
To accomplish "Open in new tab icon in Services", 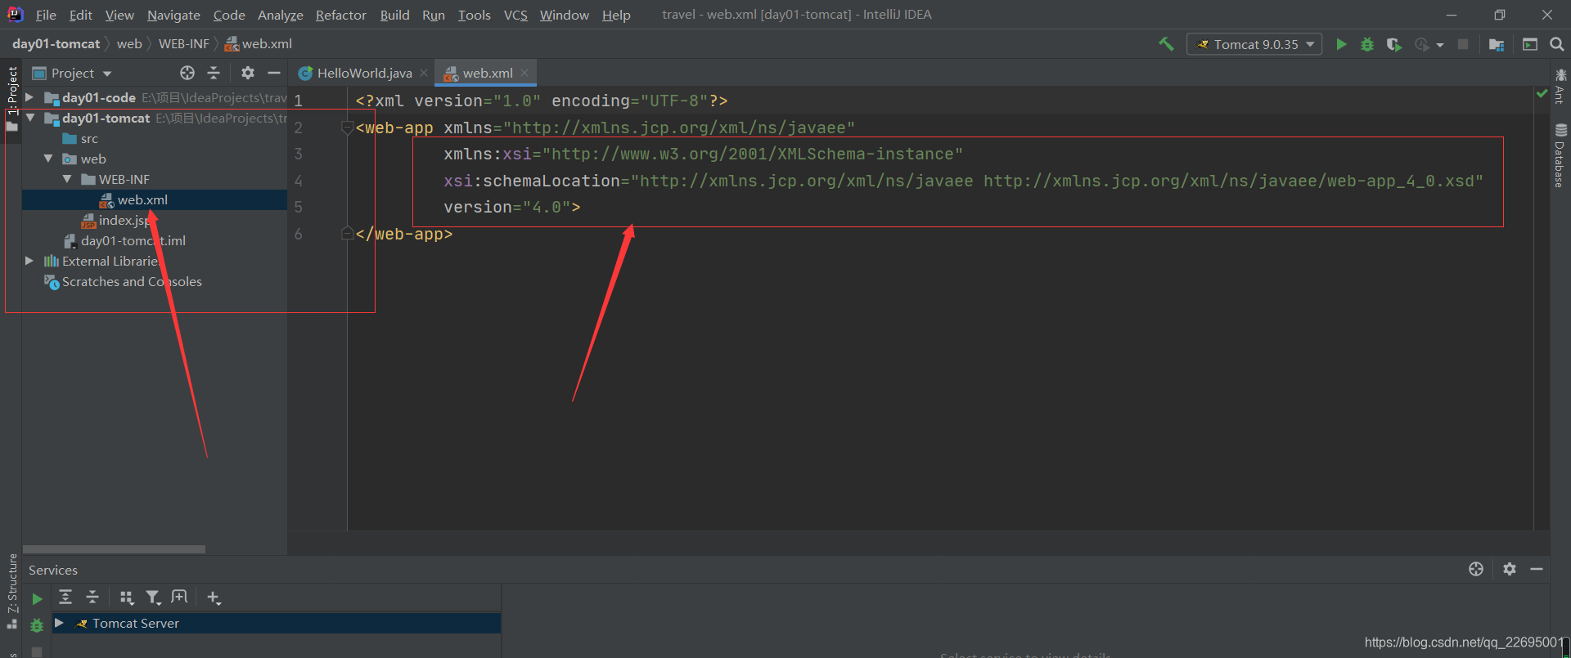I will tap(179, 598).
